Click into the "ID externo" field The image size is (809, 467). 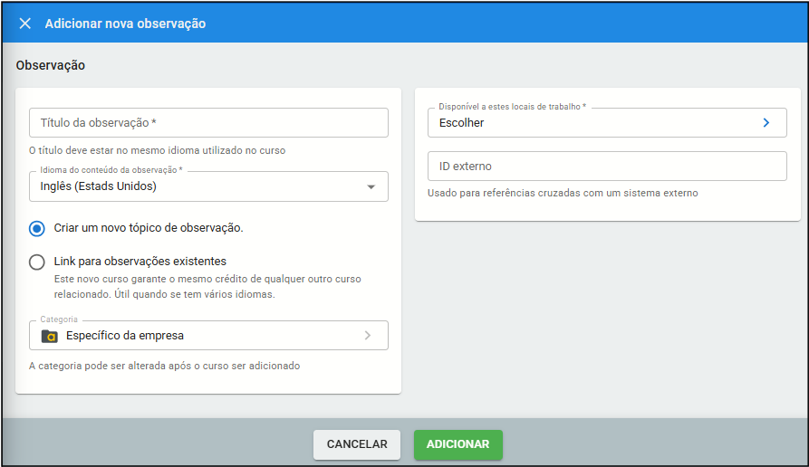[x=607, y=167]
